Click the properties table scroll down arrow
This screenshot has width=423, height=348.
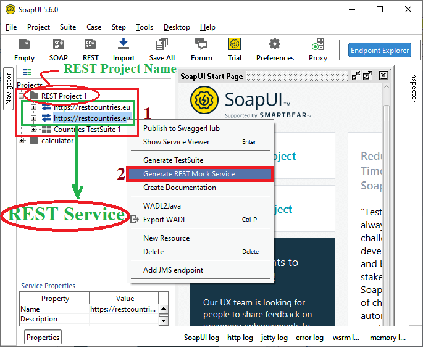[x=164, y=321]
